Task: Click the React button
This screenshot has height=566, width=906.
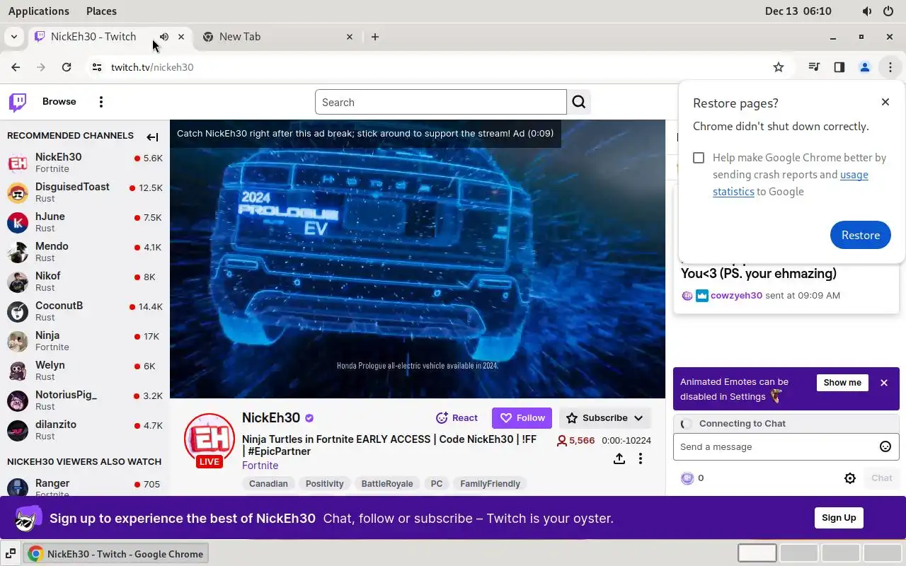Action: 457,418
